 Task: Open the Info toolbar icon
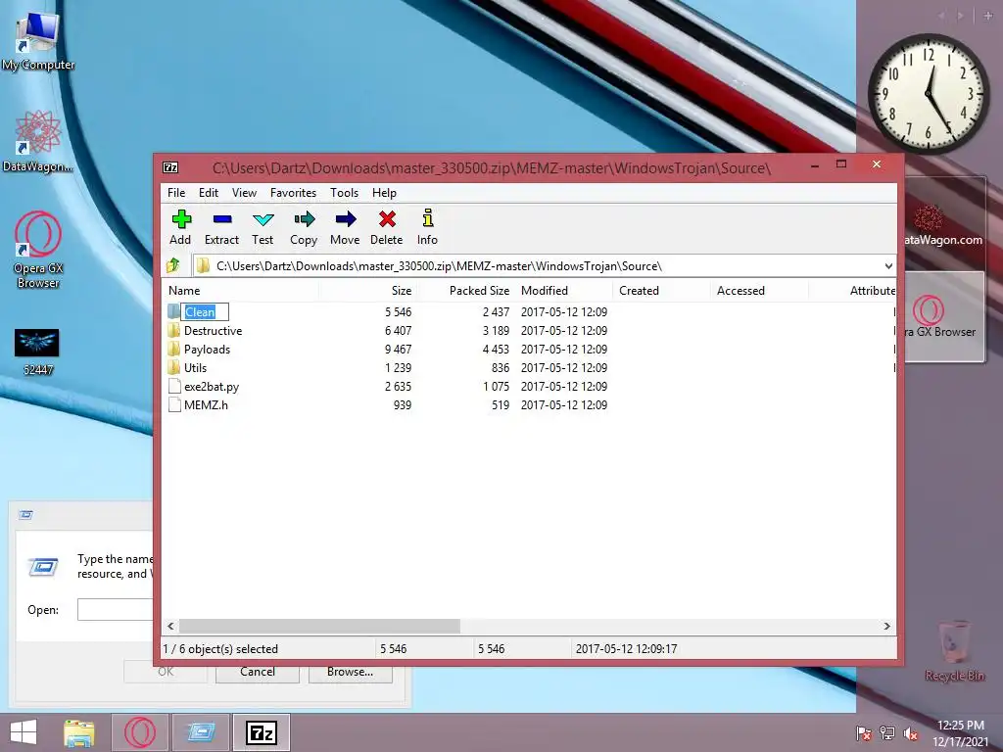point(428,218)
